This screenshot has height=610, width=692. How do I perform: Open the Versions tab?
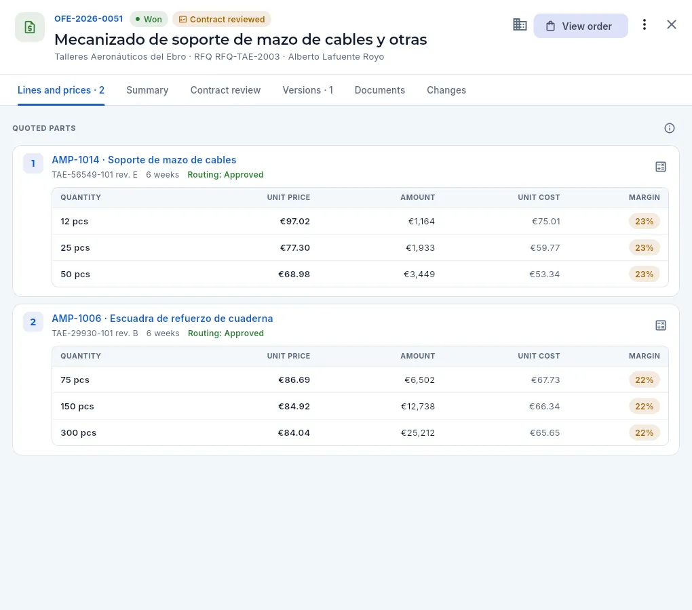(307, 90)
